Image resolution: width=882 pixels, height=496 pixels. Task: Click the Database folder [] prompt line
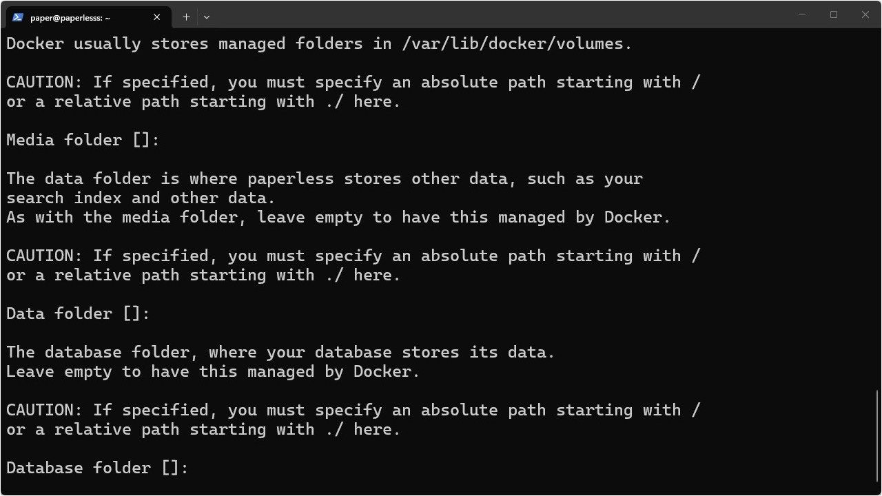[x=97, y=468]
